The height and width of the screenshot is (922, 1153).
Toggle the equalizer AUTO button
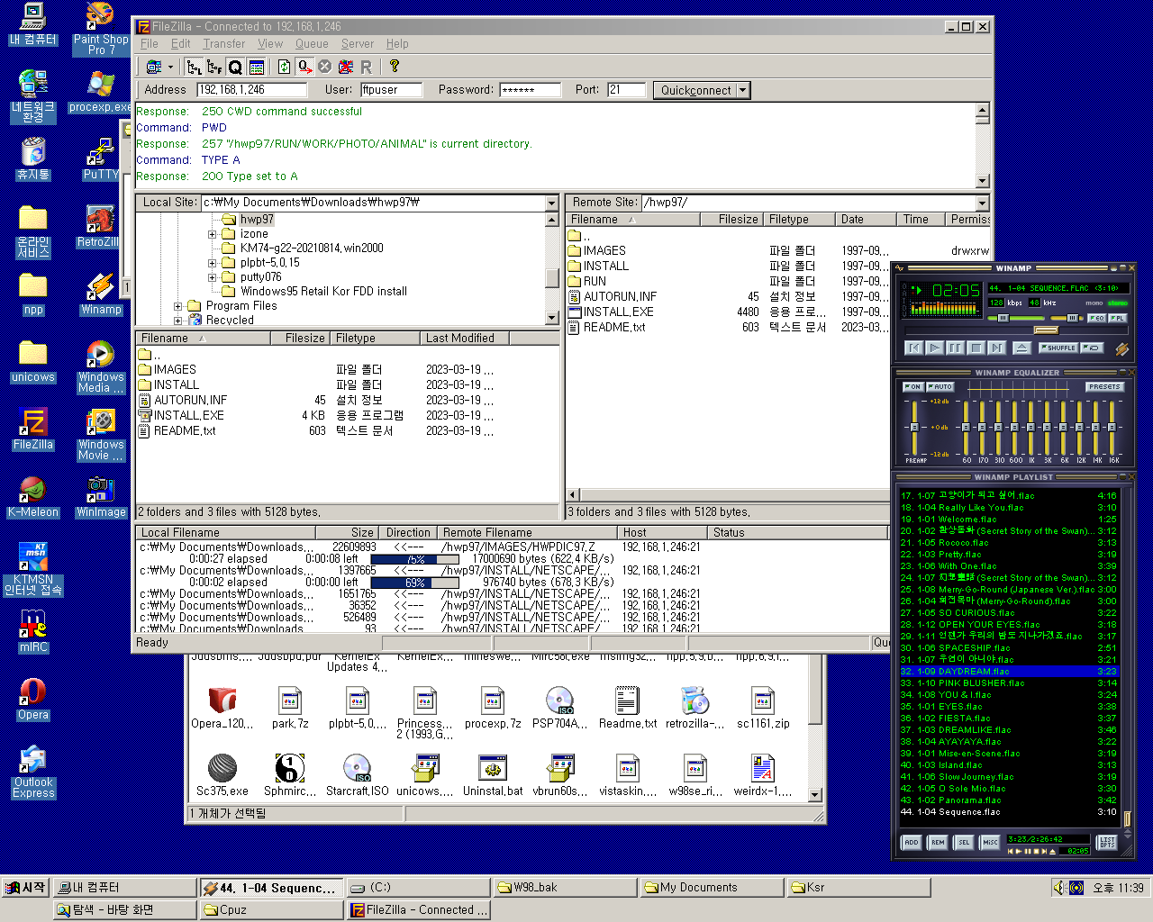point(940,387)
